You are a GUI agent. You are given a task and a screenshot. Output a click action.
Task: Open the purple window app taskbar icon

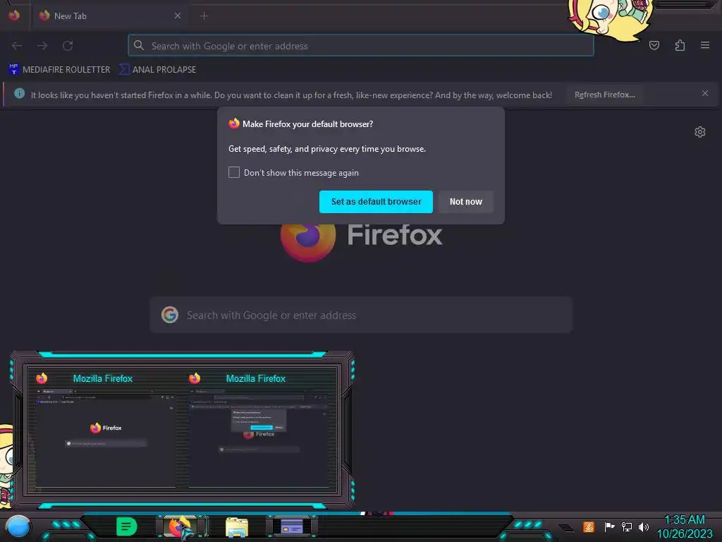click(x=291, y=526)
